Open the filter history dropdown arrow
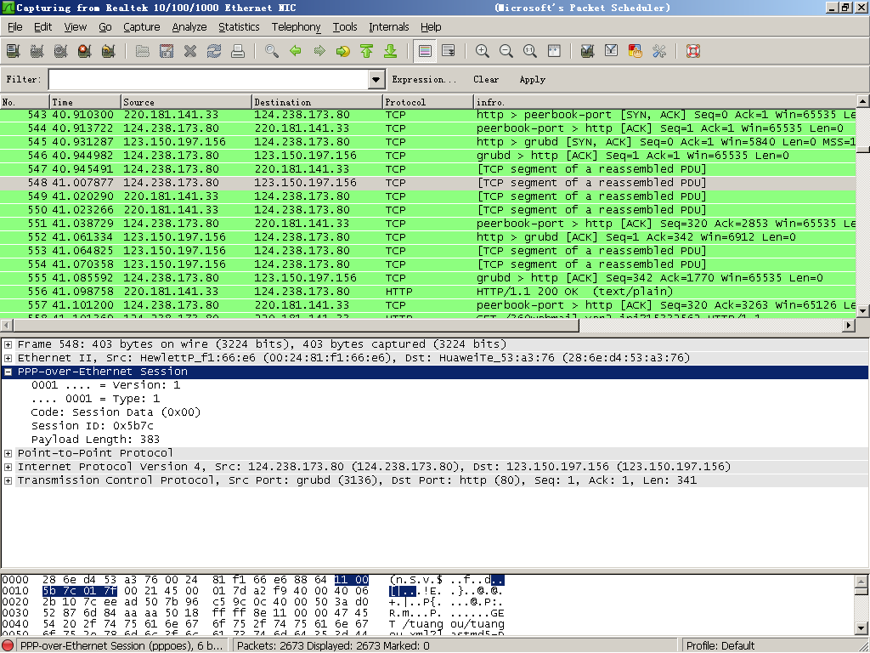 coord(376,79)
